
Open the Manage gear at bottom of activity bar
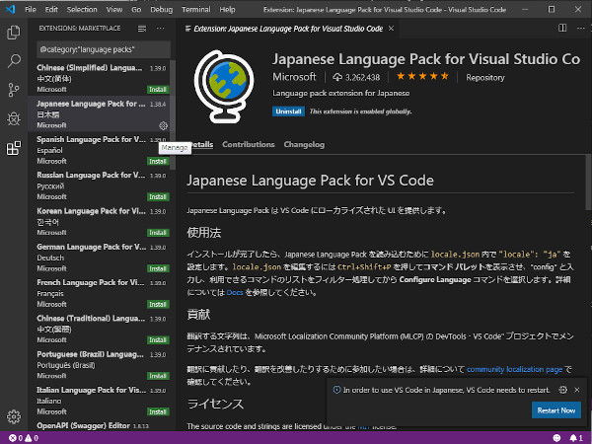pyautogui.click(x=14, y=416)
